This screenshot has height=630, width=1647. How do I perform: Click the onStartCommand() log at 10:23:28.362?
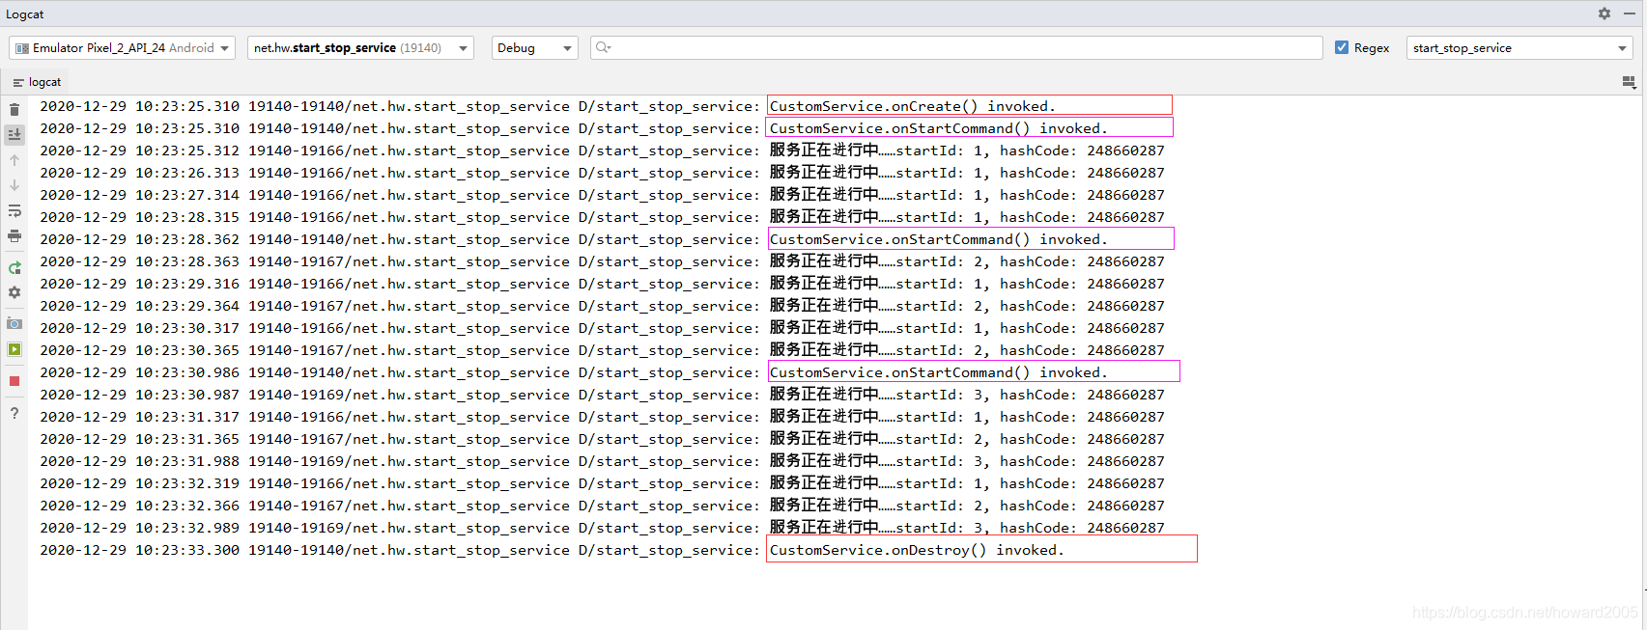[938, 239]
